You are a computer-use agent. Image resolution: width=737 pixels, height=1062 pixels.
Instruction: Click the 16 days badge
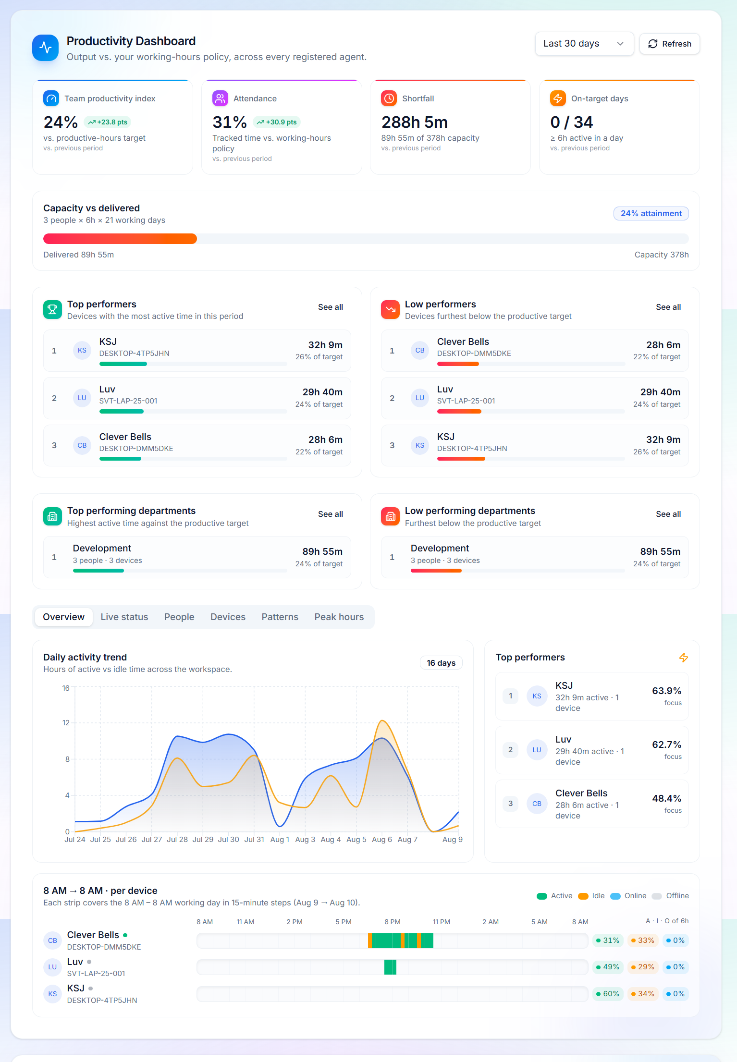tap(441, 663)
